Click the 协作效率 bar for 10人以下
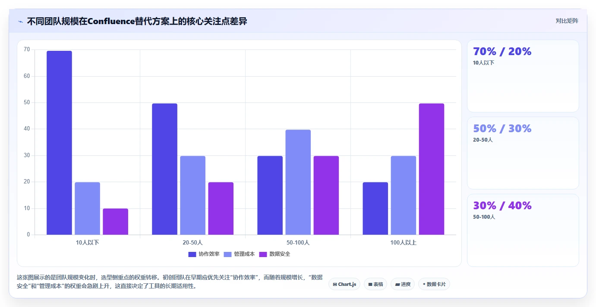Image resolution: width=596 pixels, height=307 pixels. pyautogui.click(x=59, y=143)
